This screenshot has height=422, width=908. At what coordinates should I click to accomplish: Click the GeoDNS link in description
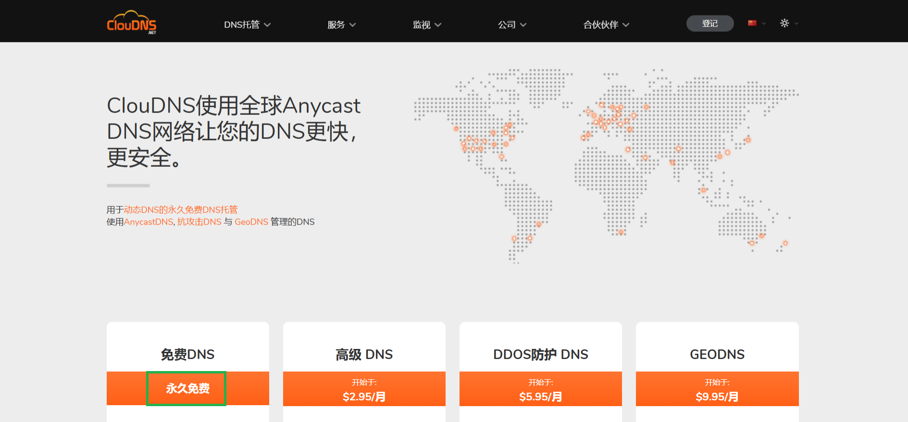point(251,222)
